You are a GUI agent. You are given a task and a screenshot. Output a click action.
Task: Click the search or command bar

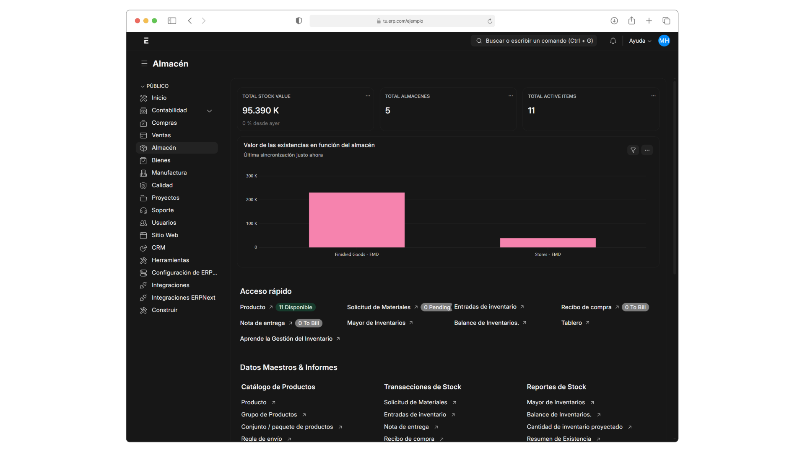coord(534,41)
